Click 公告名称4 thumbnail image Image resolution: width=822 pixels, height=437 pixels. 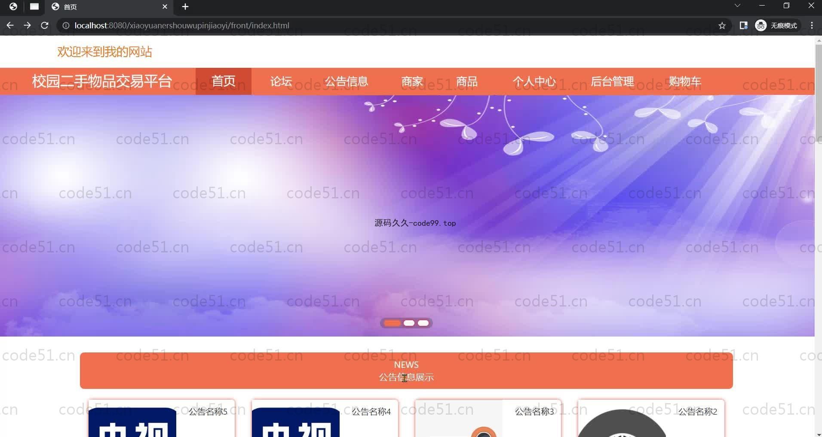coord(296,422)
